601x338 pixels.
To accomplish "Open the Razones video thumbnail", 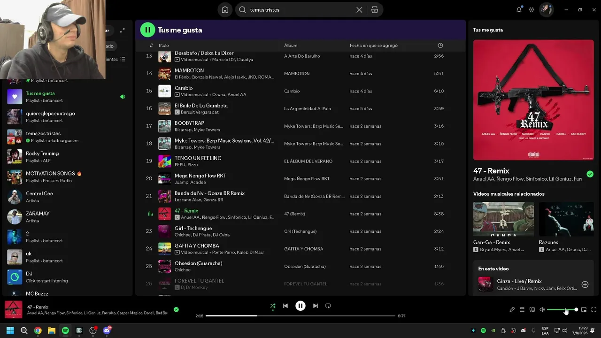I will [x=566, y=219].
